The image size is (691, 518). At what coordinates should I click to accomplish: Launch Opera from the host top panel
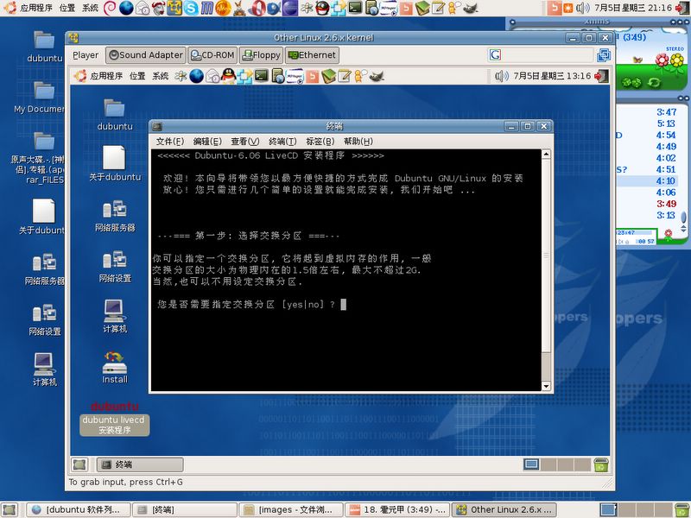[256, 8]
